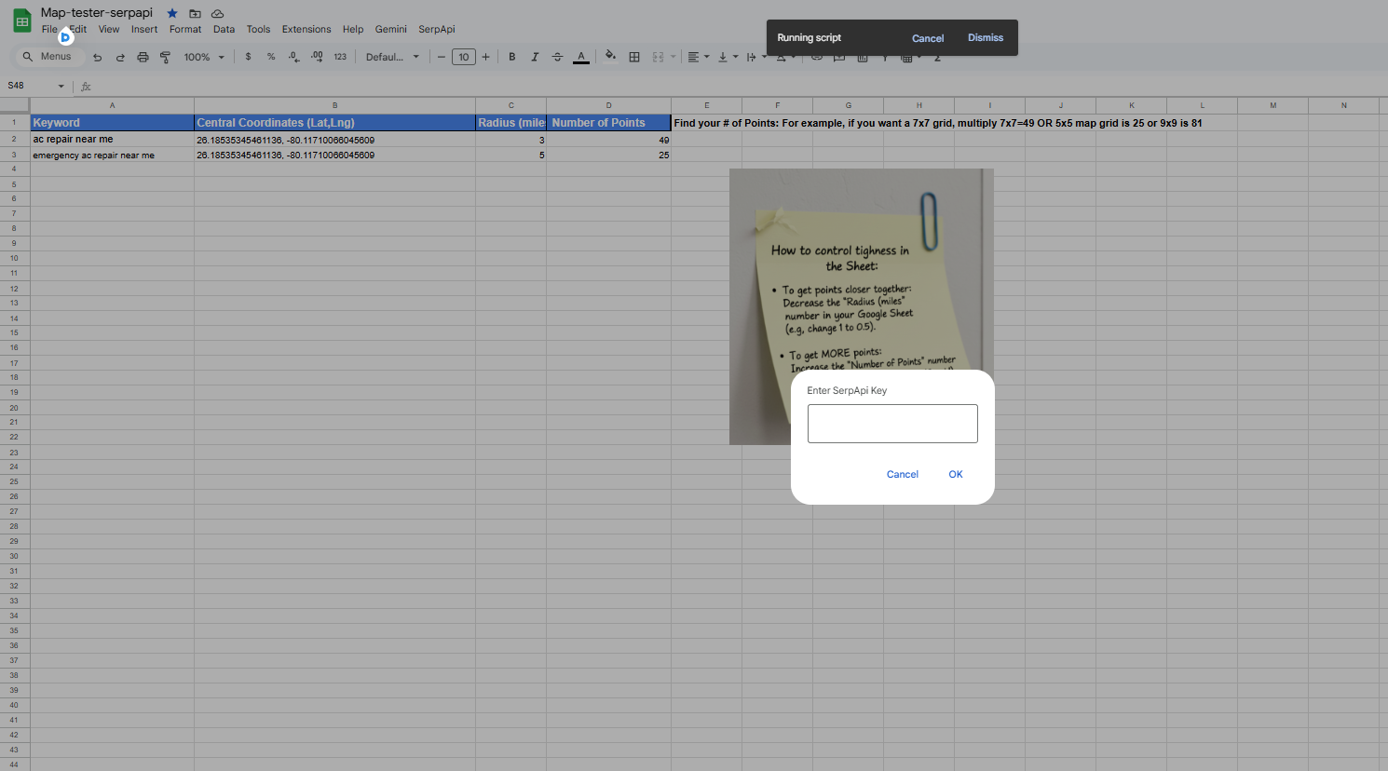1388x771 pixels.
Task: Click the cloud save status icon
Action: [217, 13]
